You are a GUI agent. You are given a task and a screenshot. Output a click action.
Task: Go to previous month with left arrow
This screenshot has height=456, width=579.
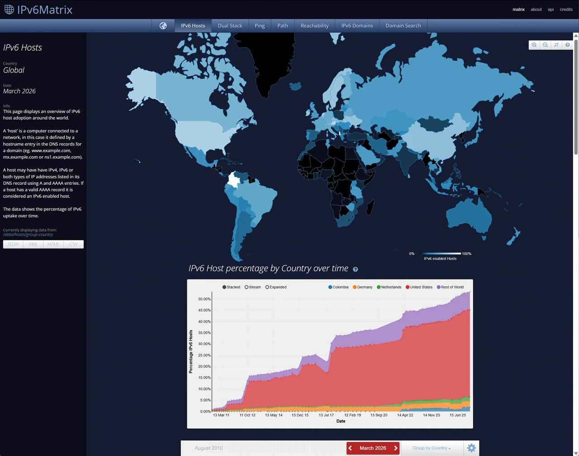351,448
